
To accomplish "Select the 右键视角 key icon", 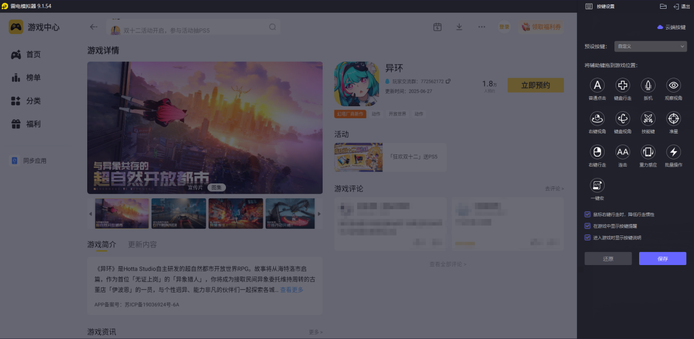I will click(x=597, y=118).
